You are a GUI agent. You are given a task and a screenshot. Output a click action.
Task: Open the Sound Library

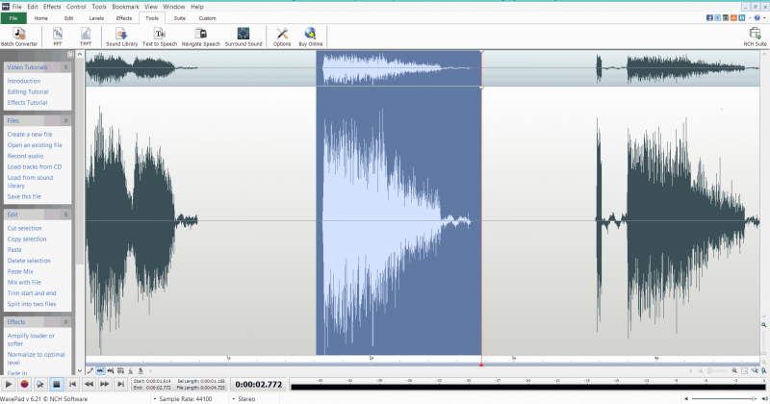pyautogui.click(x=122, y=37)
